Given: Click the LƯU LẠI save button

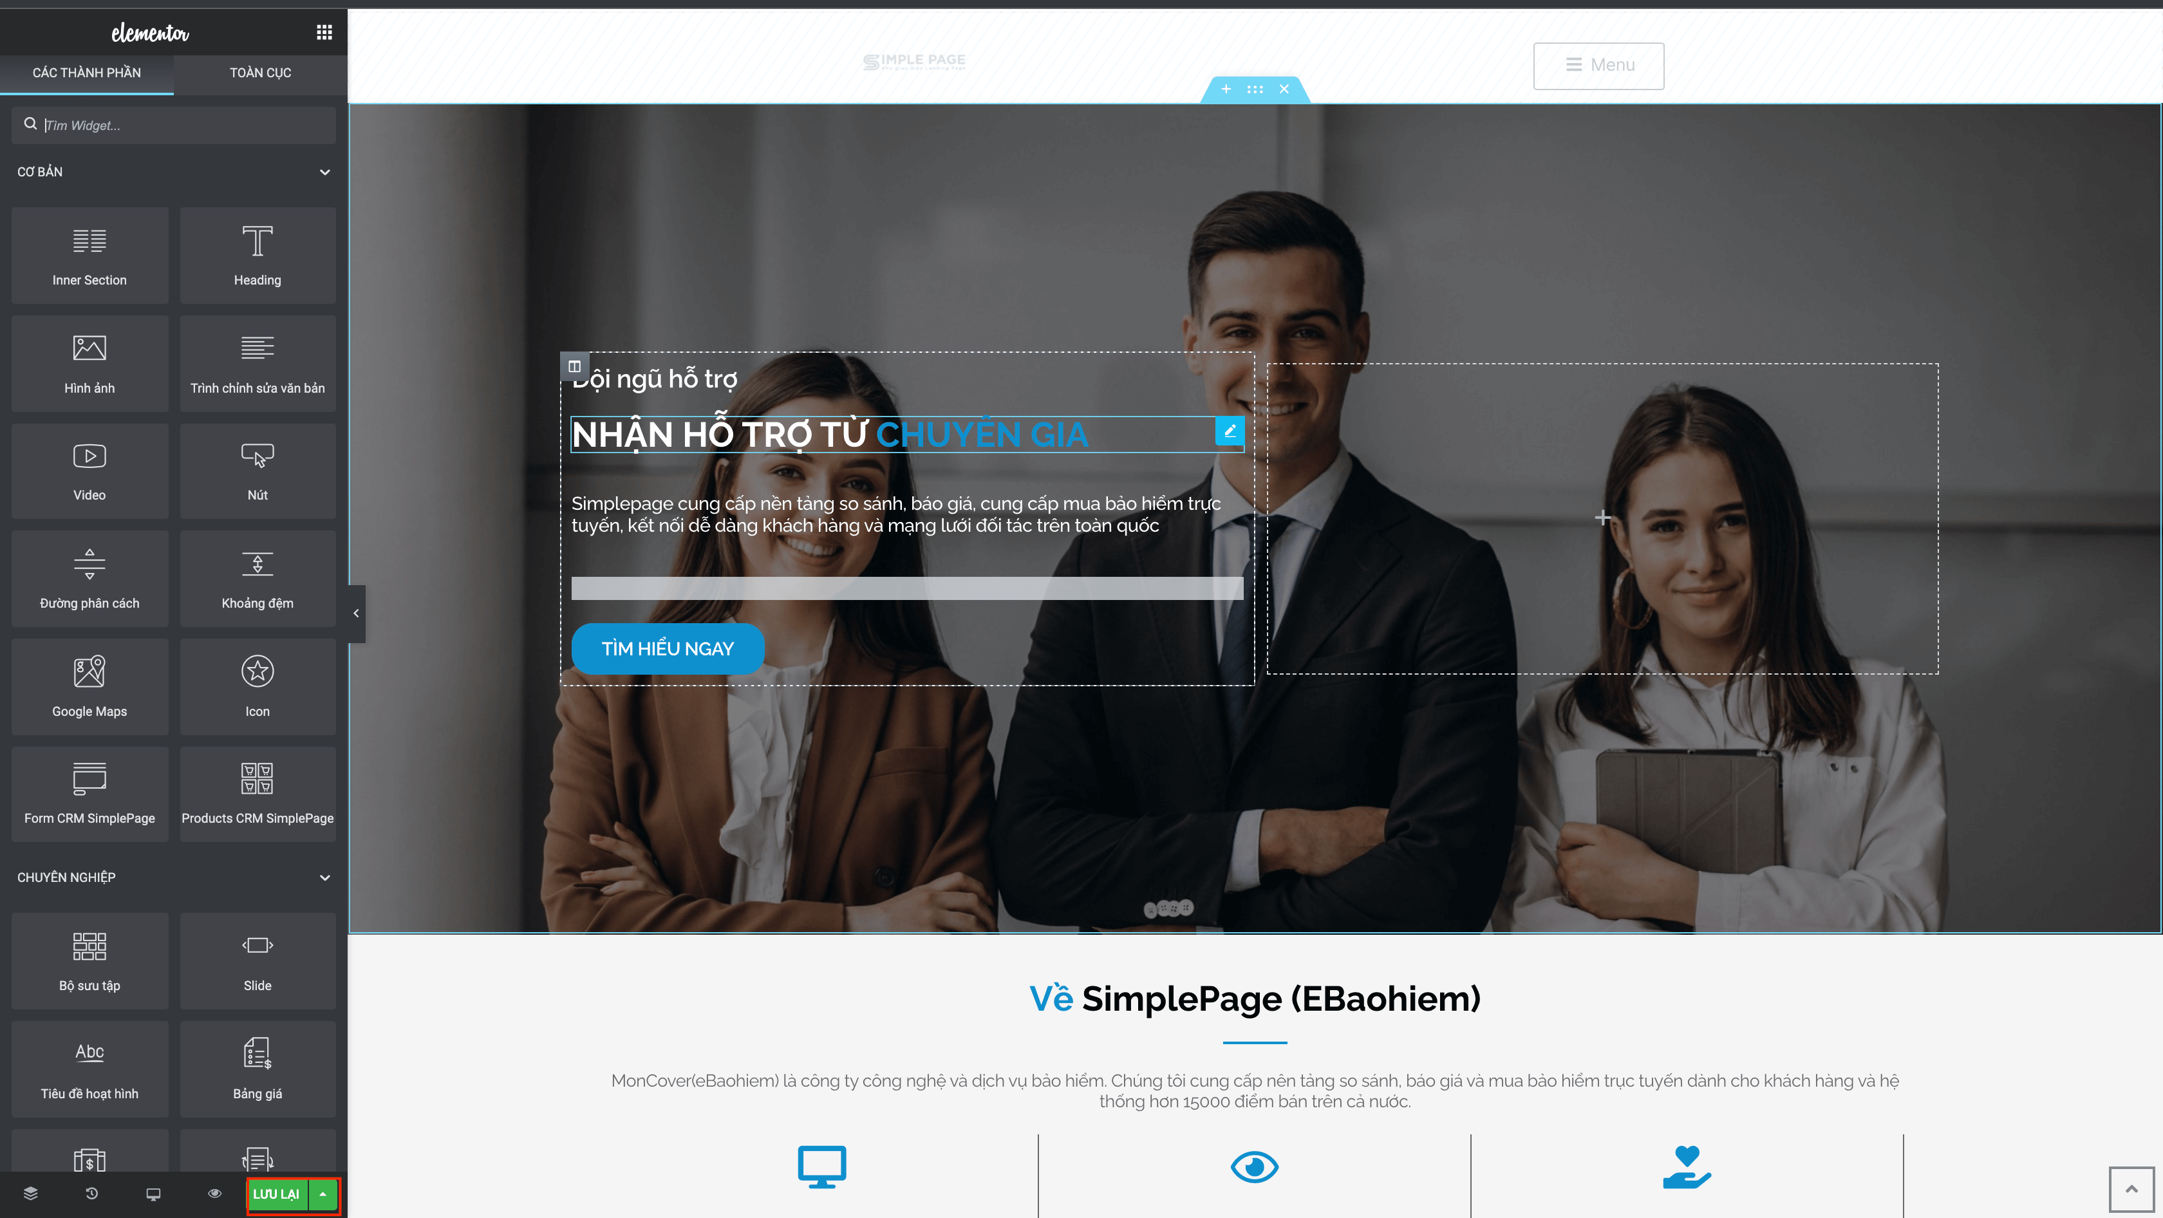Looking at the screenshot, I should point(276,1194).
